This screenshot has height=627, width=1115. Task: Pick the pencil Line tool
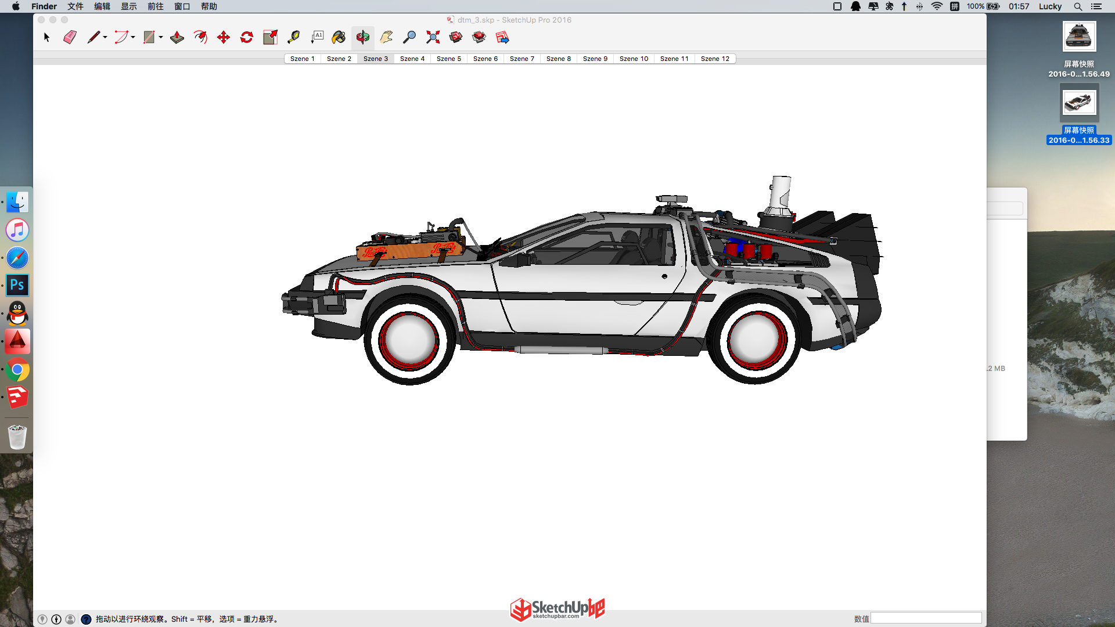coord(93,37)
